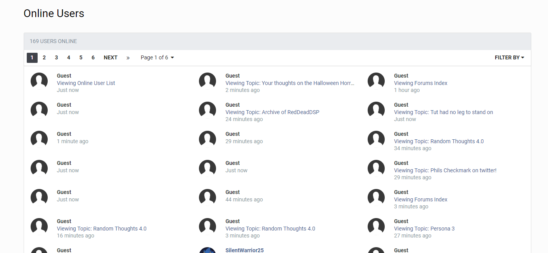
Task: Go to page 2 of online users
Action: point(44,58)
